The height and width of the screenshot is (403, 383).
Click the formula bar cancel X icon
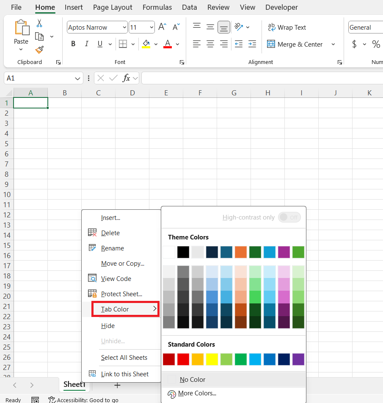(x=101, y=78)
